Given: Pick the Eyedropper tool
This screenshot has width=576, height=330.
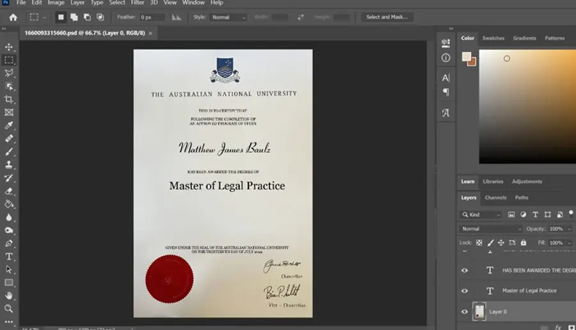Looking at the screenshot, I should [x=9, y=125].
